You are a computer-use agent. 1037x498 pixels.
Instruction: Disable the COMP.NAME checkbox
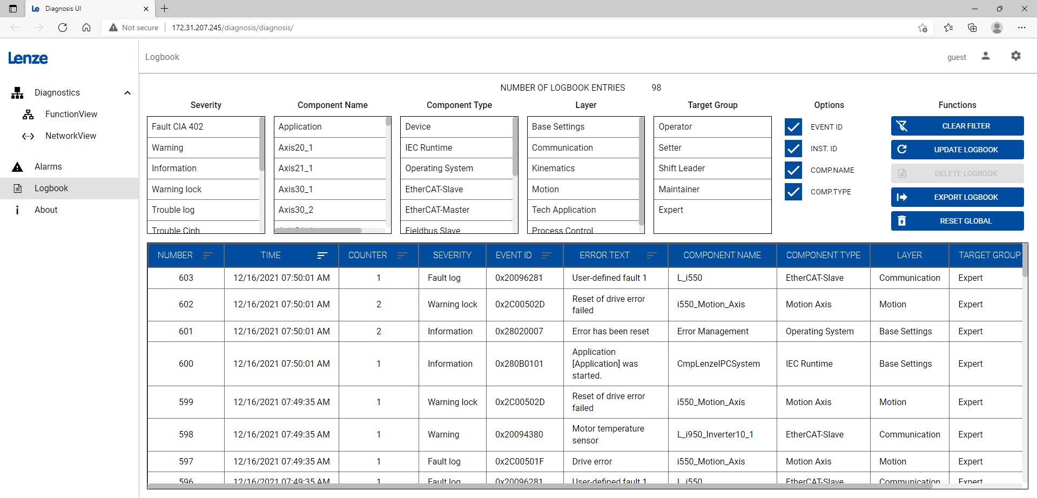coord(793,170)
